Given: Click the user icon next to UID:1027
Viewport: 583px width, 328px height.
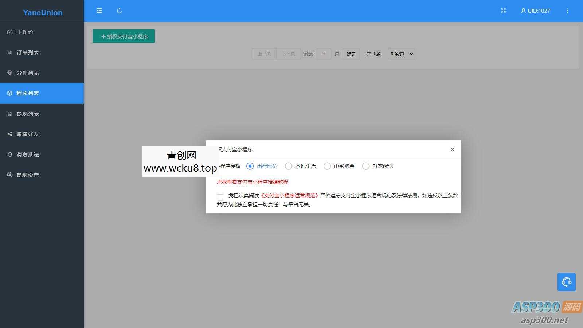Looking at the screenshot, I should coord(524,11).
